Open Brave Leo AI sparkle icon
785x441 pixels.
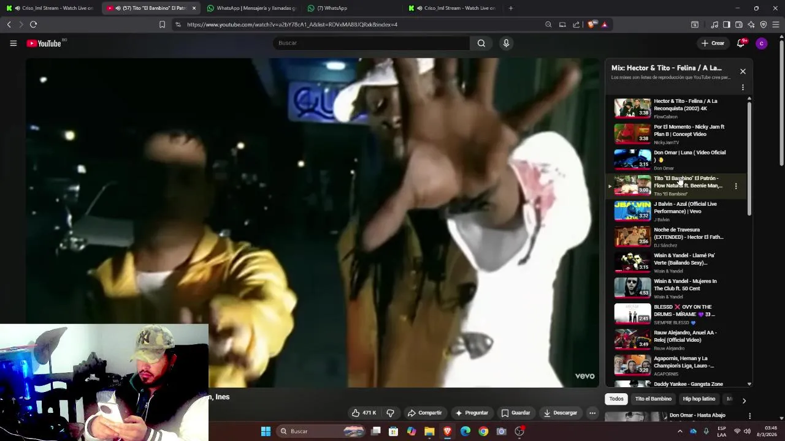[751, 24]
